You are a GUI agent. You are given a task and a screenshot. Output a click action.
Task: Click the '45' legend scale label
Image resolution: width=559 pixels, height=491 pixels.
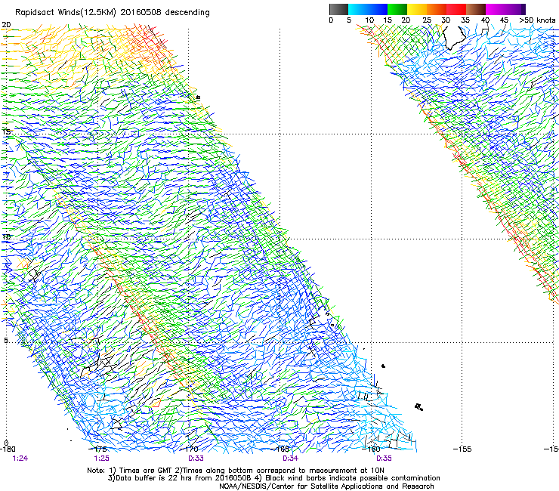pyautogui.click(x=504, y=20)
